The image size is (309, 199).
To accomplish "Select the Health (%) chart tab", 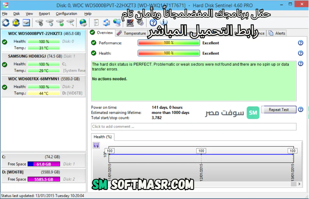I will [103, 137].
